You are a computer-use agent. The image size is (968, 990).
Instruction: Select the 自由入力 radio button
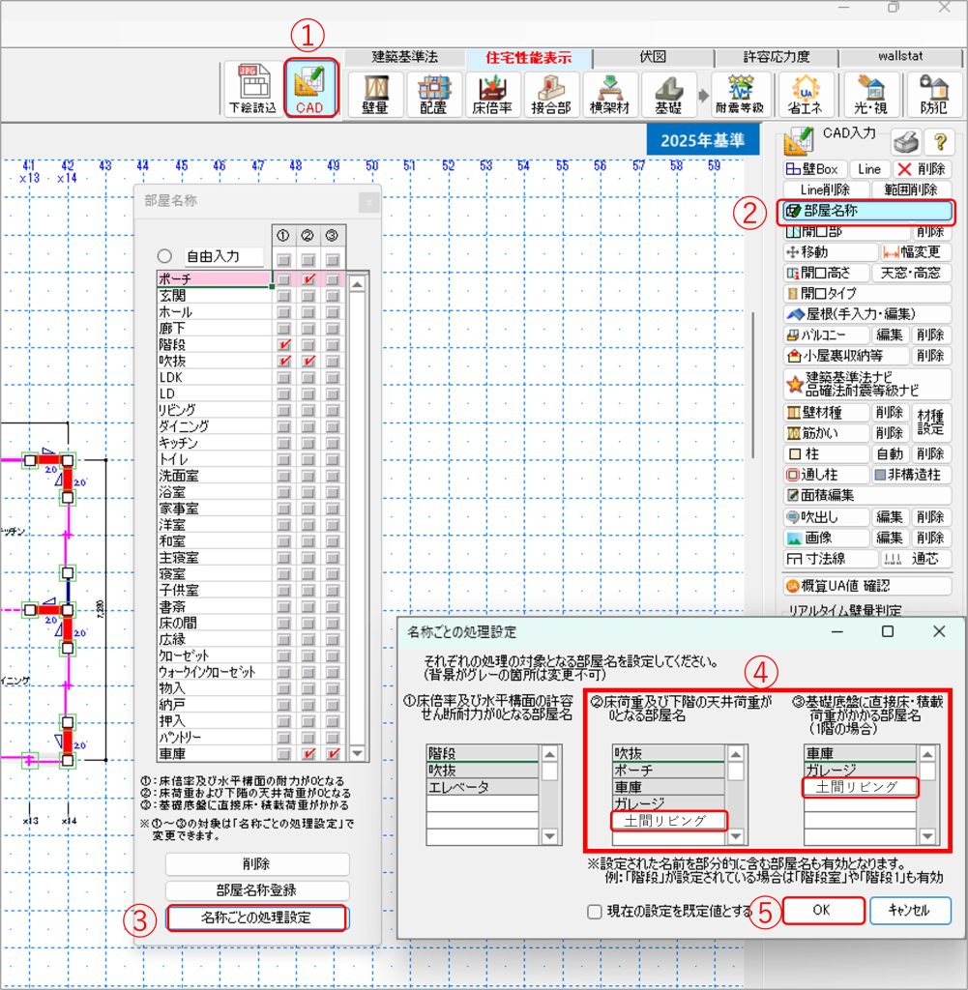[x=164, y=257]
